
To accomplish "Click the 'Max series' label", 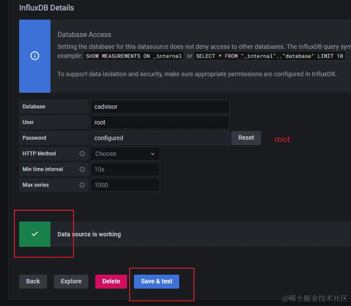I will pos(36,185).
